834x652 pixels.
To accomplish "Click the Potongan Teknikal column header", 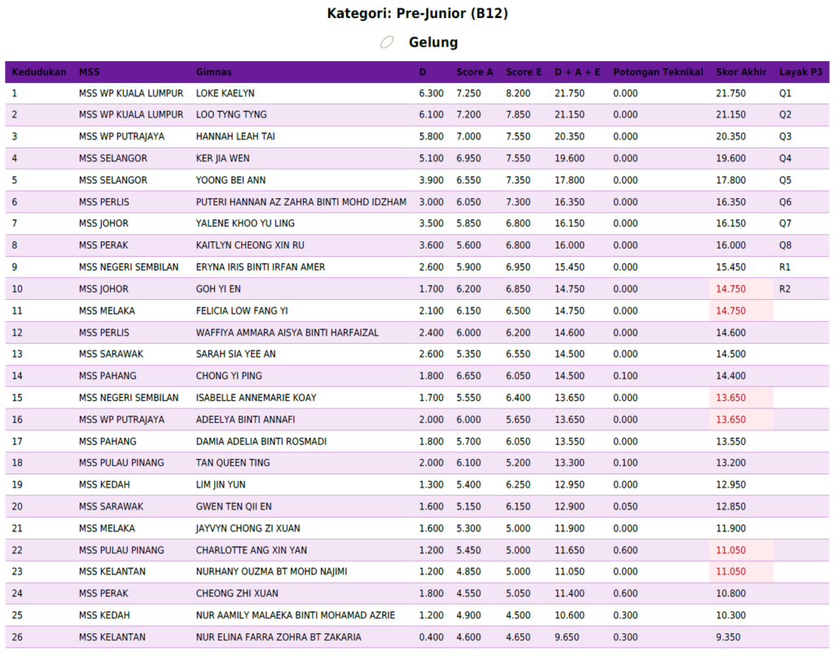I will point(657,72).
